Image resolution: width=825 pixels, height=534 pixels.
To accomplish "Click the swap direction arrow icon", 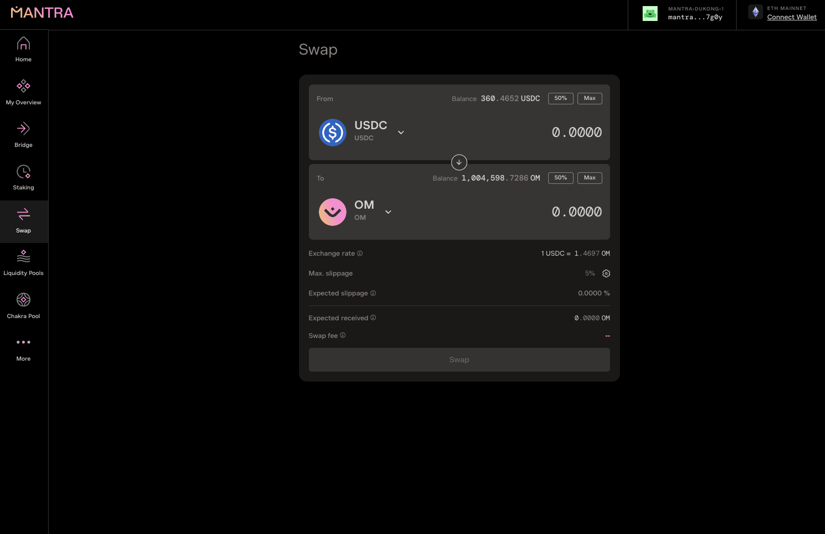I will (x=459, y=162).
